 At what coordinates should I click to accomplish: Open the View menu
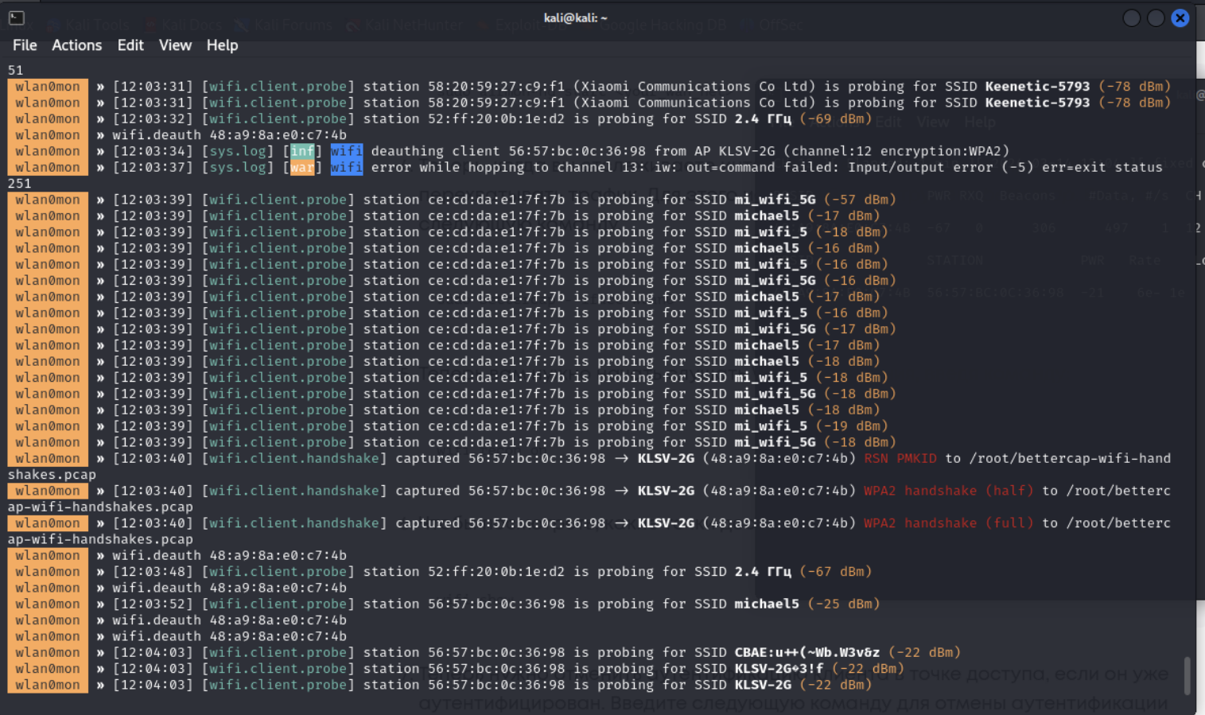[175, 45]
